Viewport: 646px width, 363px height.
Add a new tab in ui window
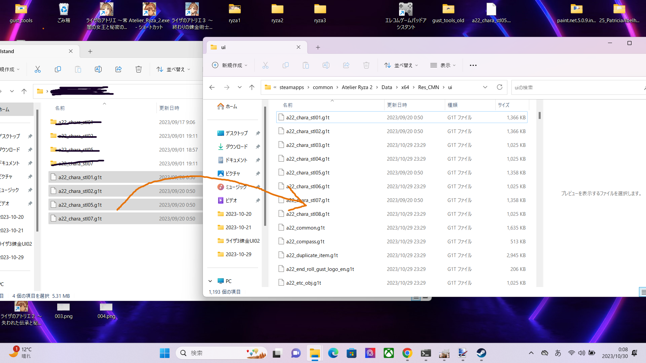pos(318,47)
